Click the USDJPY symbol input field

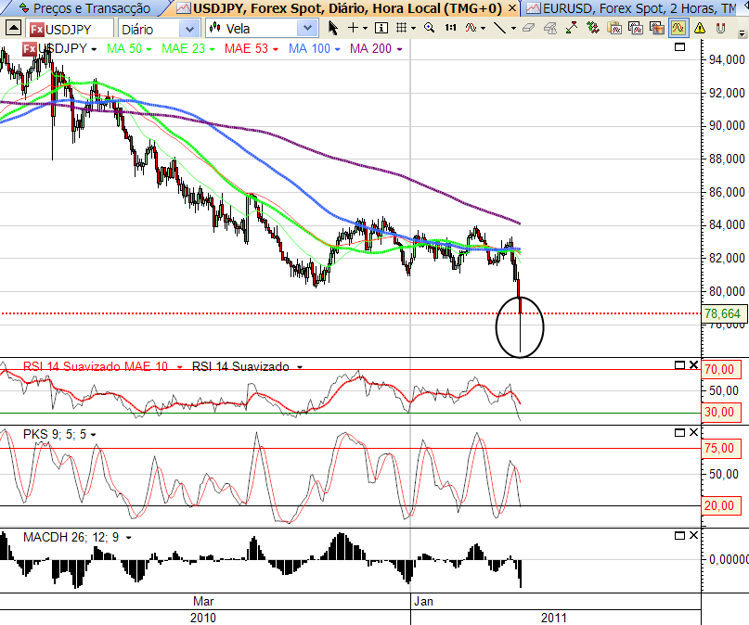[70, 29]
